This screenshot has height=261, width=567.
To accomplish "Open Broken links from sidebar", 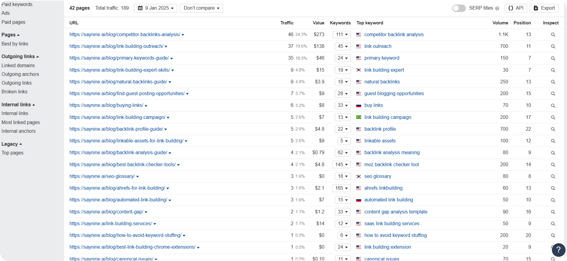I will (14, 92).
